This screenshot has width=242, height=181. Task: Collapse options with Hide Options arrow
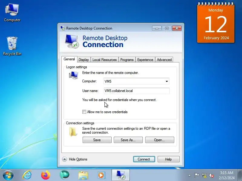[x=64, y=159]
